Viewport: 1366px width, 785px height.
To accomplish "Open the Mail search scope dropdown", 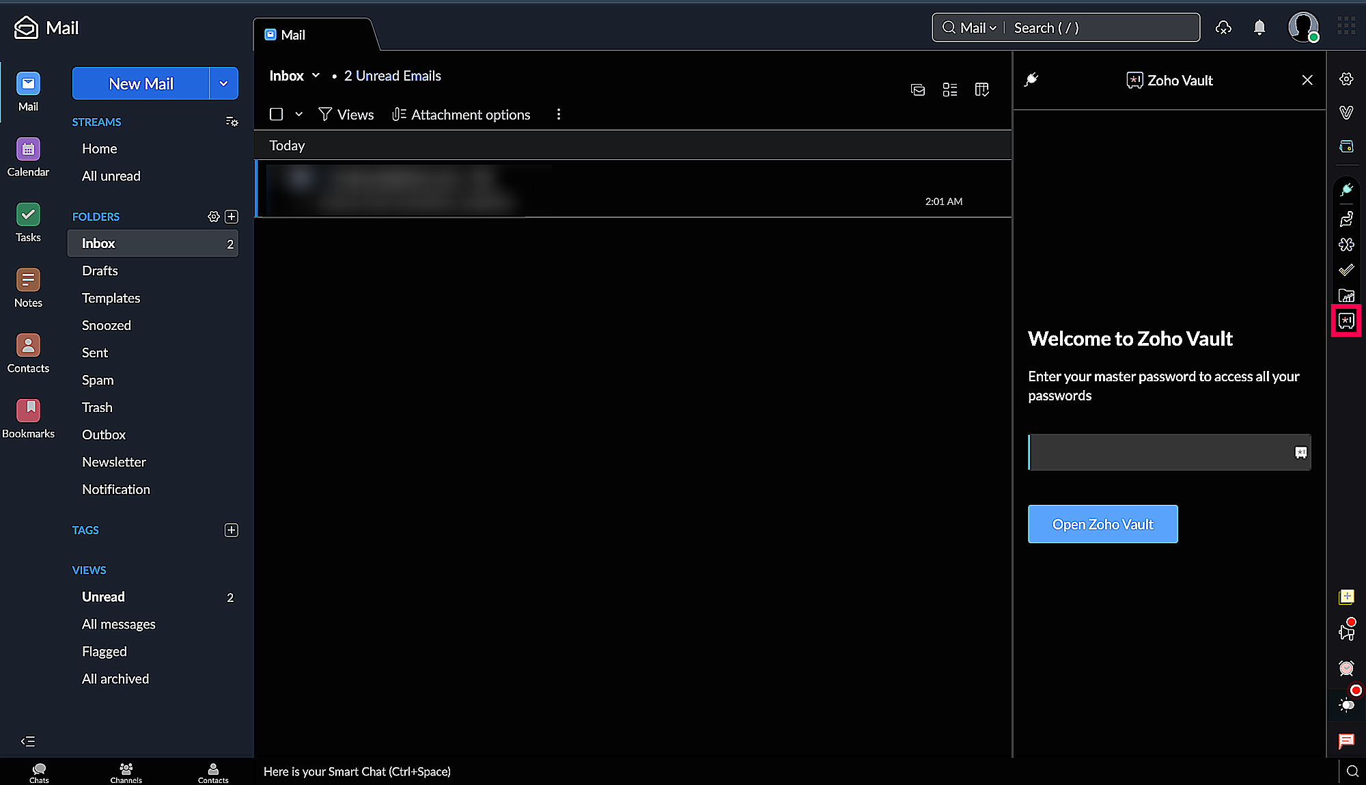I will (979, 28).
